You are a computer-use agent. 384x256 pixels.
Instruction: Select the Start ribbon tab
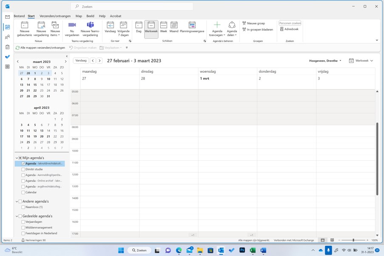31,16
